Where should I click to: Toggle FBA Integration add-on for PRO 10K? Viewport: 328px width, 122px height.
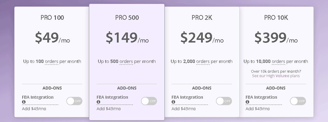pos(298,101)
